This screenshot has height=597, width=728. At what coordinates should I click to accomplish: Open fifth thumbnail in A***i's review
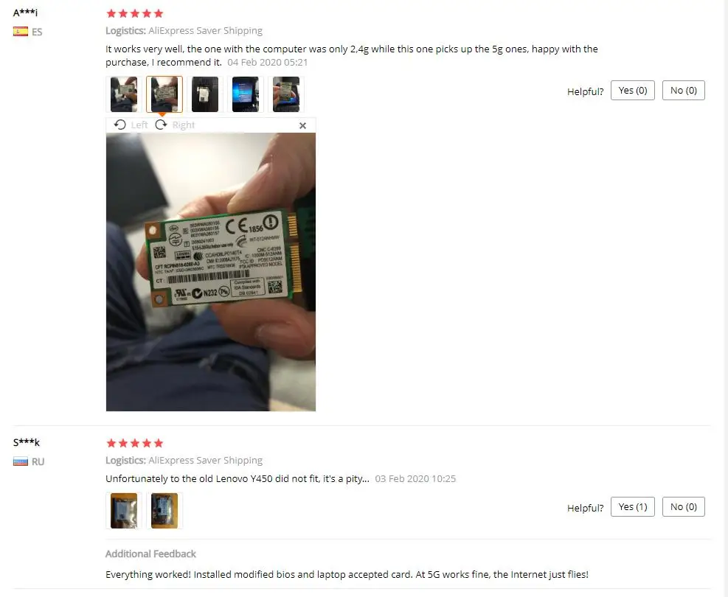286,94
